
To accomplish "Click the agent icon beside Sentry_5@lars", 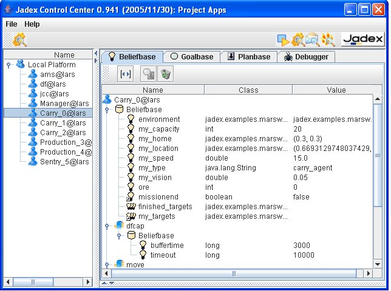I will click(x=33, y=161).
